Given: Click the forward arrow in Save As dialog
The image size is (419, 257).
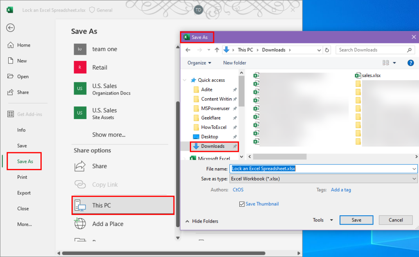Looking at the screenshot, I should (199, 50).
